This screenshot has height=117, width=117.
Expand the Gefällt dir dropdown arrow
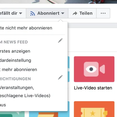pos(20,13)
